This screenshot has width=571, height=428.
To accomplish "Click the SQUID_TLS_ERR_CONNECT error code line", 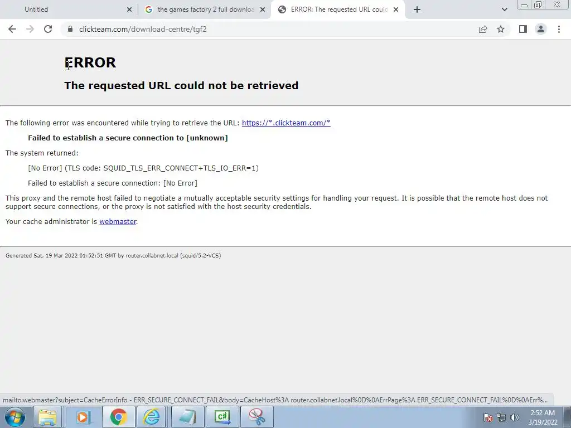I will [x=143, y=168].
